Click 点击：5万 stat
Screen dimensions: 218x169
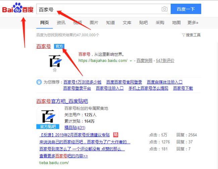tap(158, 135)
